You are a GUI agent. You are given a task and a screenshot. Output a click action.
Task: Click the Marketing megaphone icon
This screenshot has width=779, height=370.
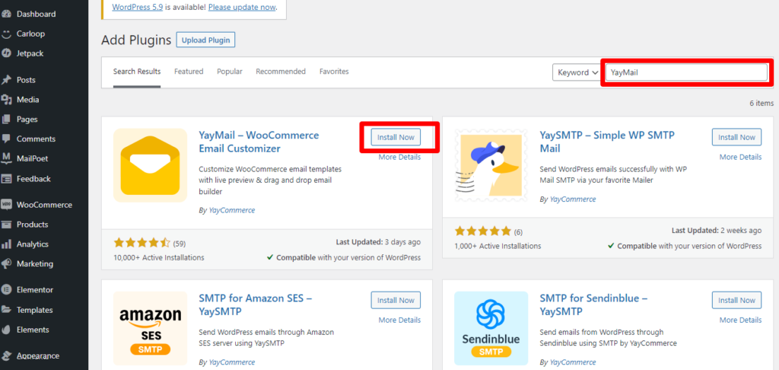point(6,263)
